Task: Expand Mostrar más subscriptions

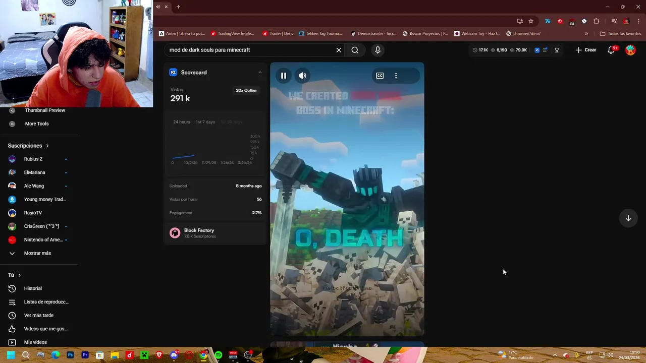Action: click(38, 253)
